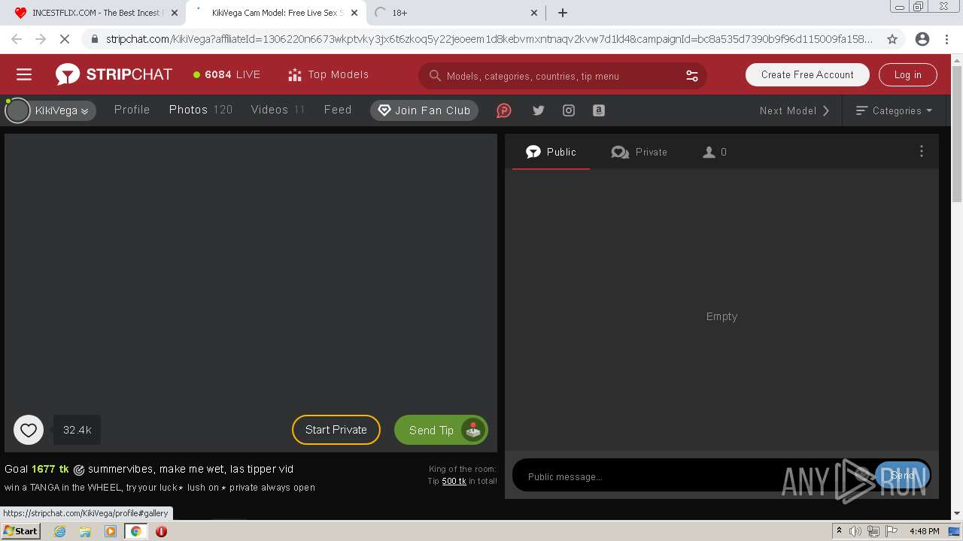This screenshot has height=541, width=963.
Task: Click the Goal 1677 tk text
Action: coord(37,469)
